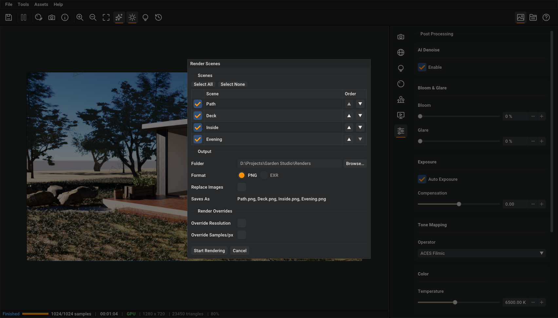Open the Tools menu
The width and height of the screenshot is (558, 318).
coord(23,4)
